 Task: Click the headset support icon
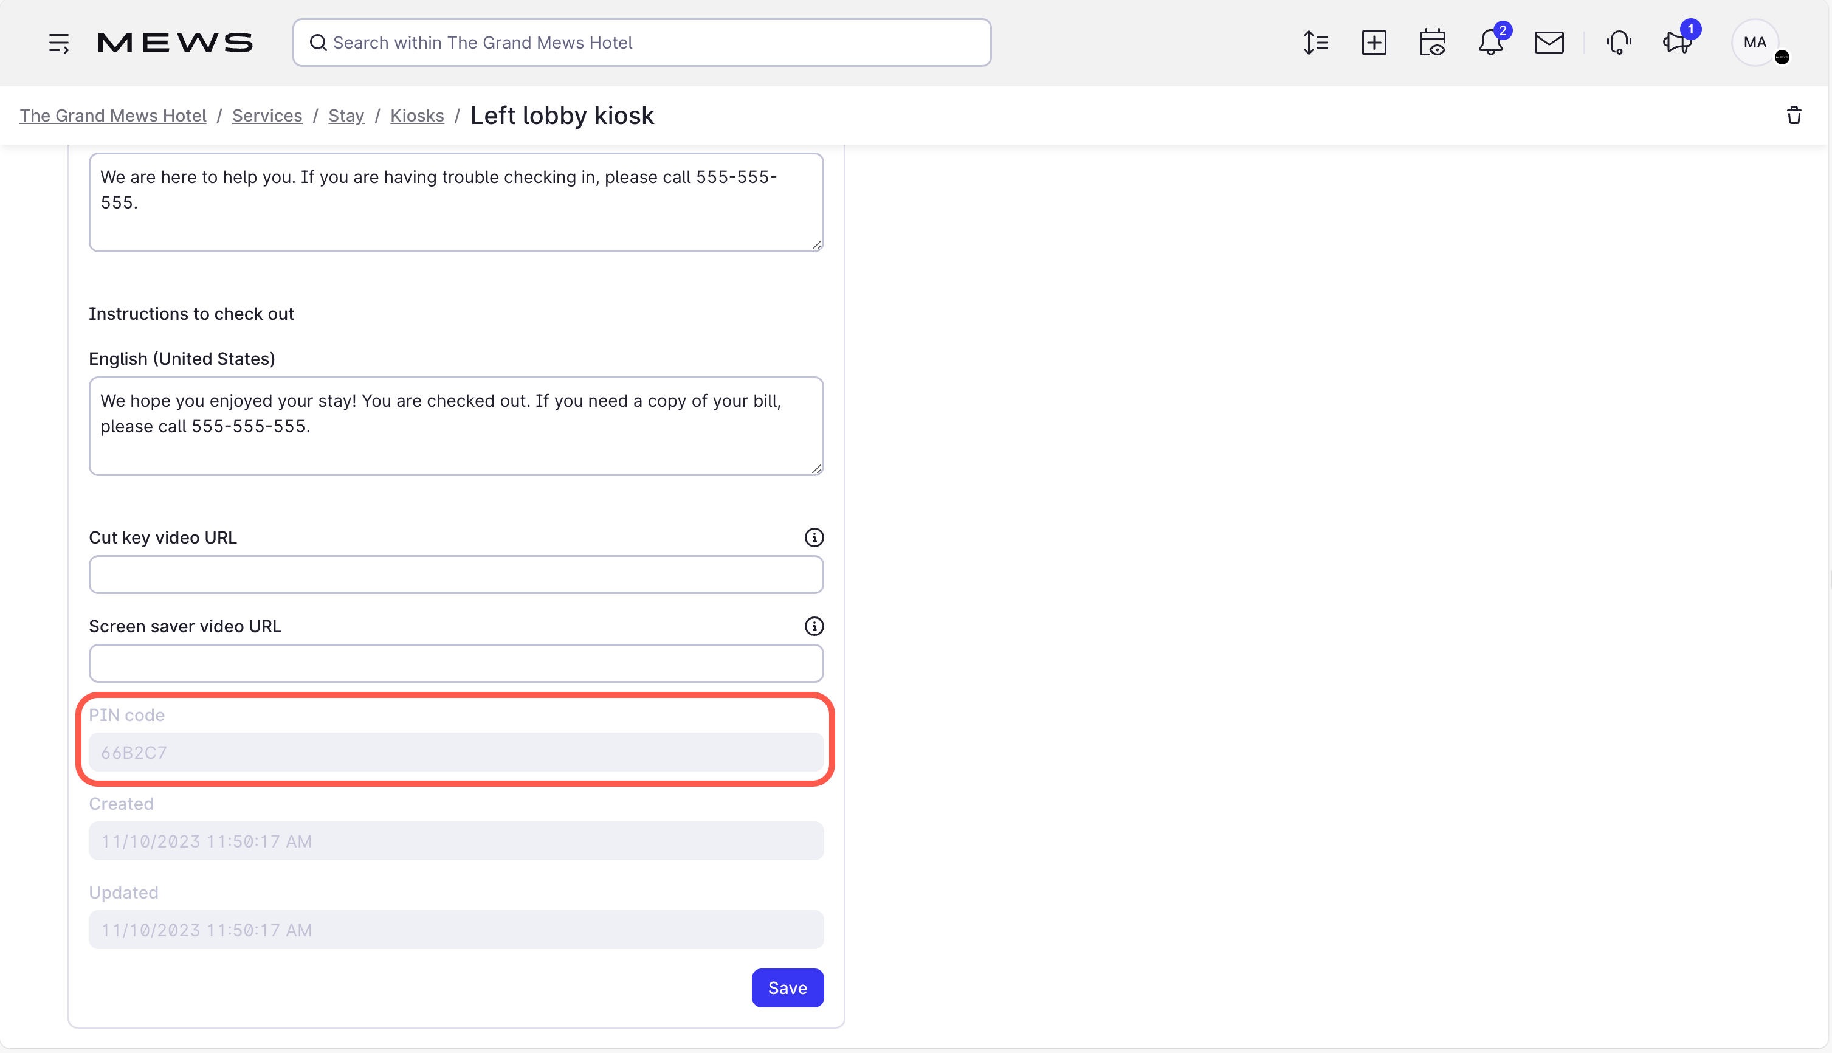click(x=1619, y=43)
